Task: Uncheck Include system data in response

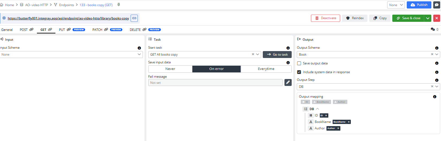Action: (299, 72)
